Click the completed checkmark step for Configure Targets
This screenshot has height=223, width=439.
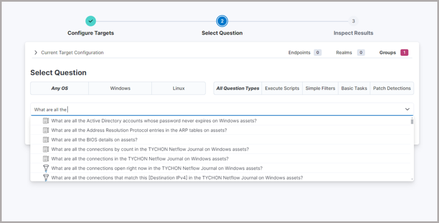tap(90, 21)
